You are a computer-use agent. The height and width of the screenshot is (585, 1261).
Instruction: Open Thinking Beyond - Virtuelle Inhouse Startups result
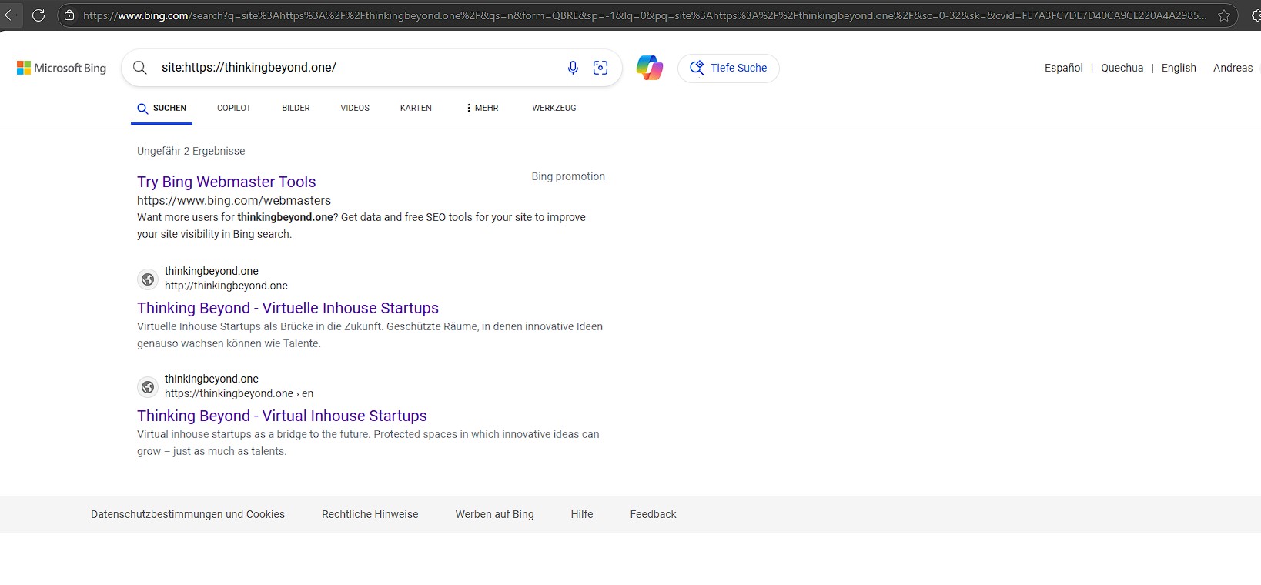pyautogui.click(x=288, y=308)
